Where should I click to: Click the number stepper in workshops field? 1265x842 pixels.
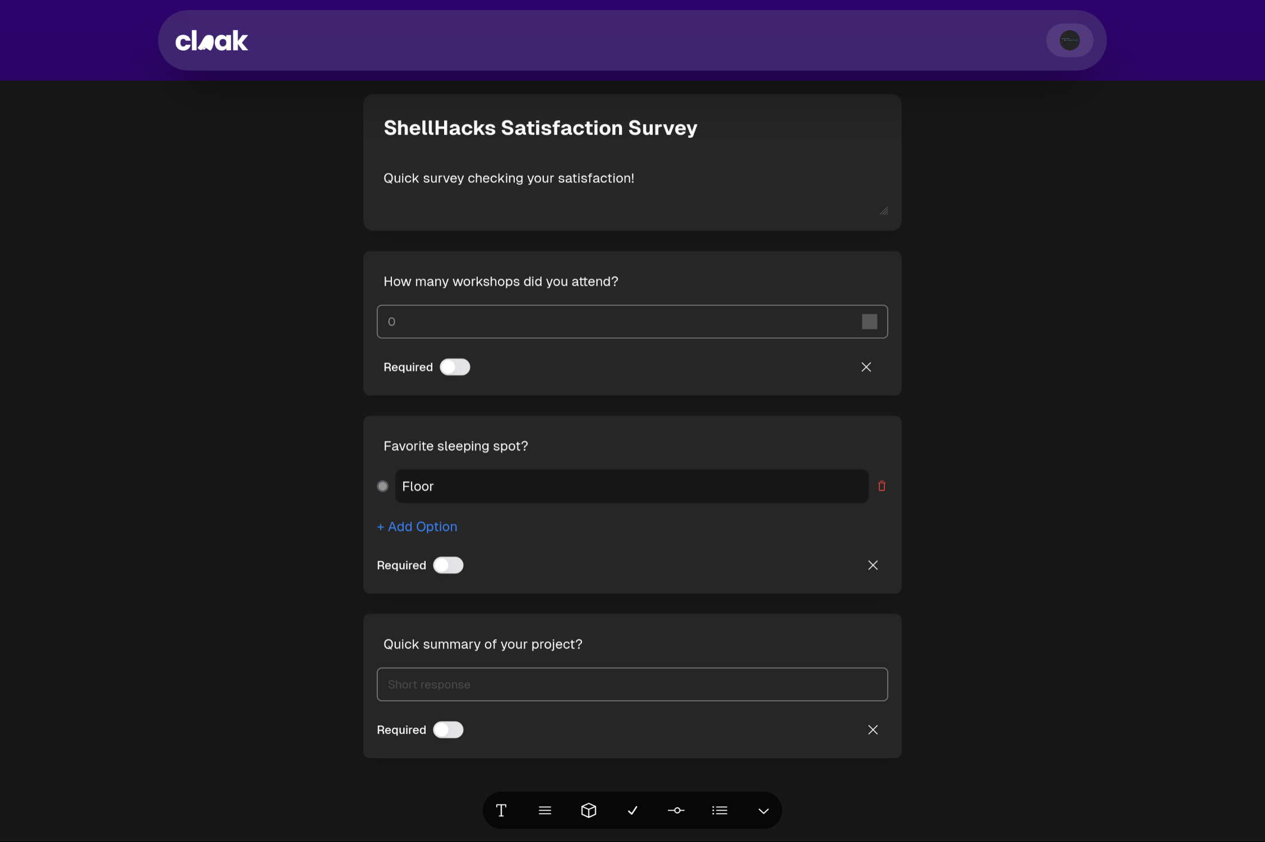coord(869,322)
